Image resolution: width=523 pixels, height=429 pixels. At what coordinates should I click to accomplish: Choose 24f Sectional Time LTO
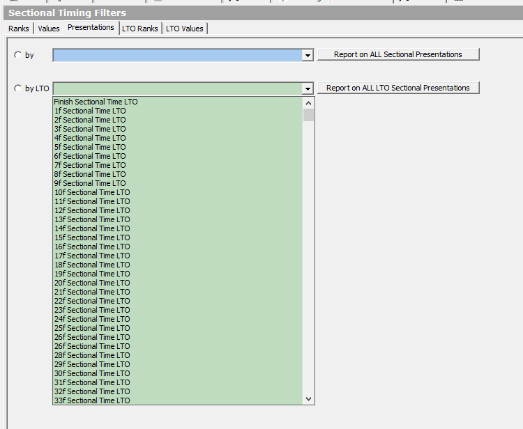coord(178,319)
